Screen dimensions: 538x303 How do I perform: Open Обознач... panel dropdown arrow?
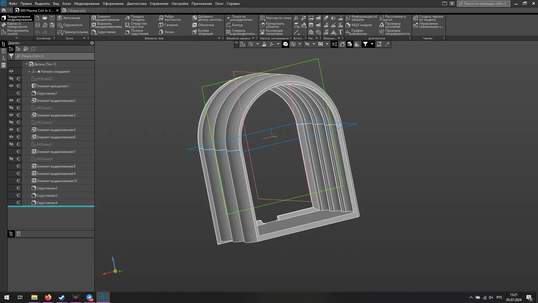pos(339,38)
